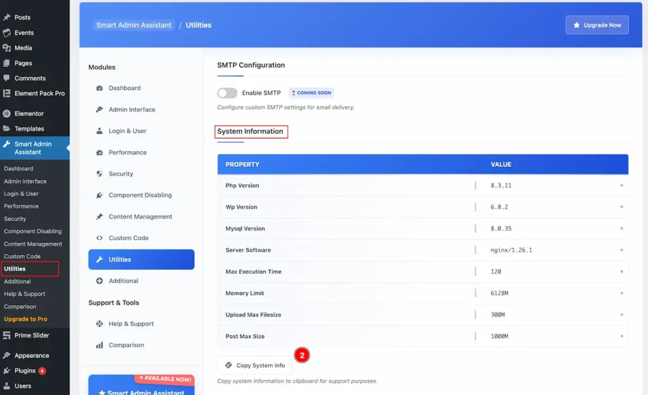This screenshot has height=395, width=648.
Task: Click the Php Version value 8.3.11
Action: point(501,185)
